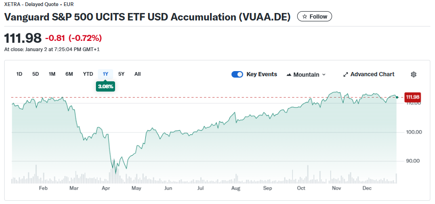The image size is (435, 204).
Task: Switch to the 6M range
Action: [x=69, y=74]
